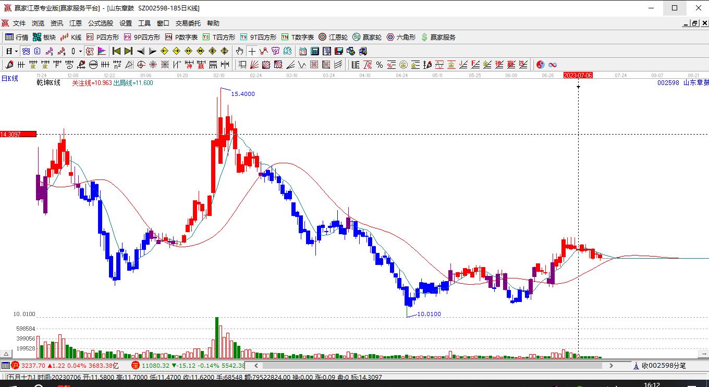709x387 pixels.
Task: Click the flag icon in second toolbar
Action: (x=102, y=51)
